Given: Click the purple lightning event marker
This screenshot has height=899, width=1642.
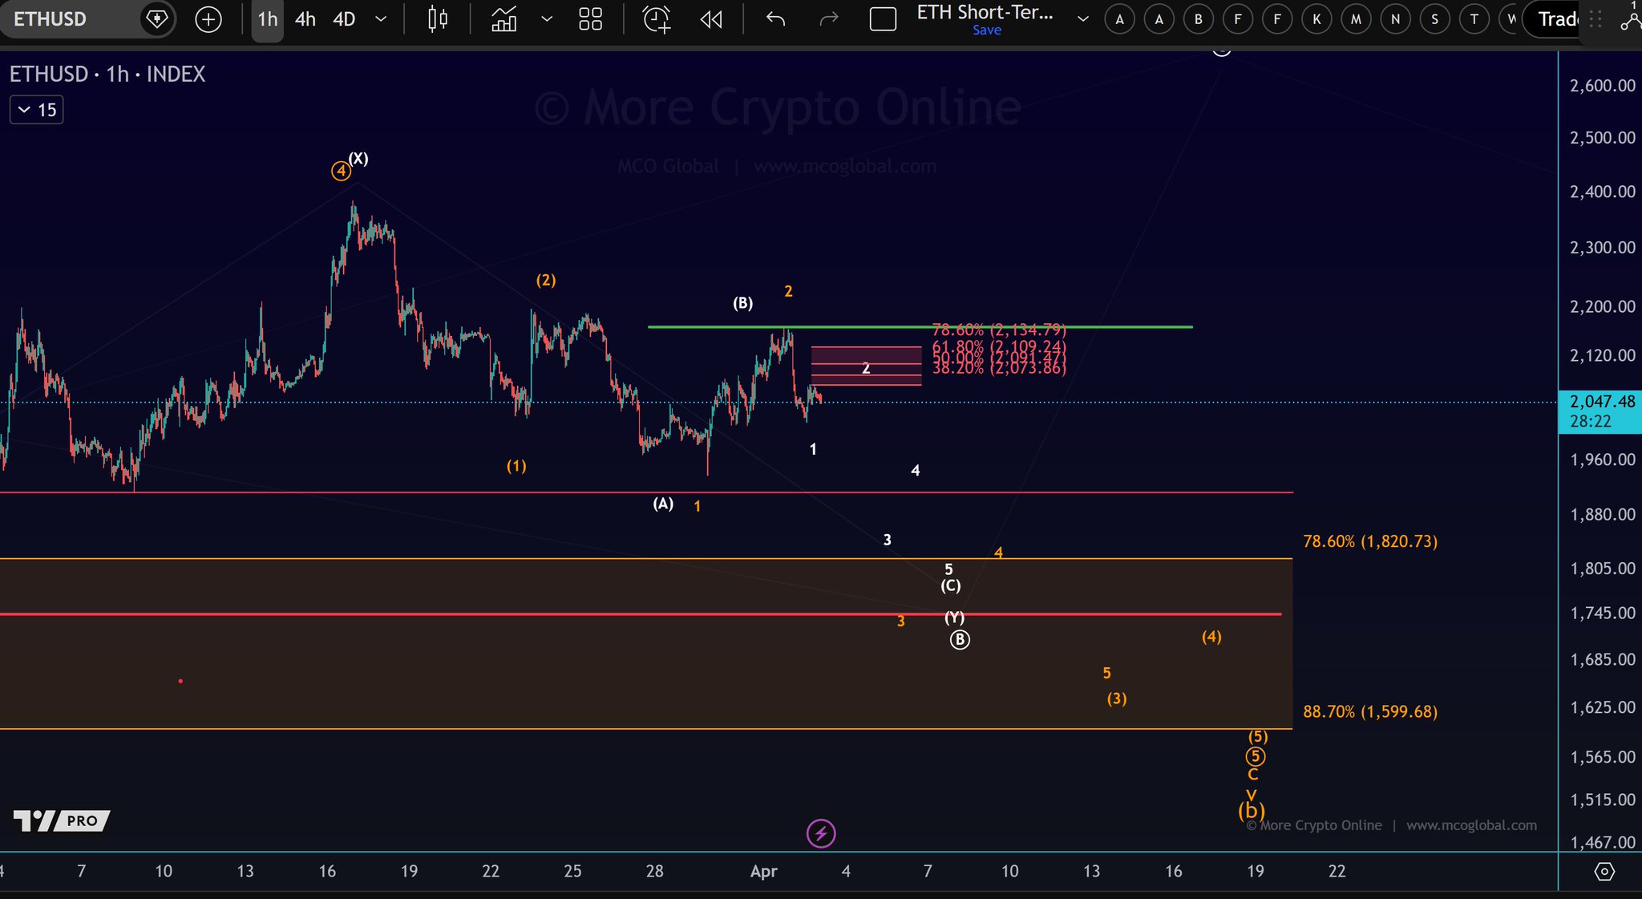Looking at the screenshot, I should 821,833.
